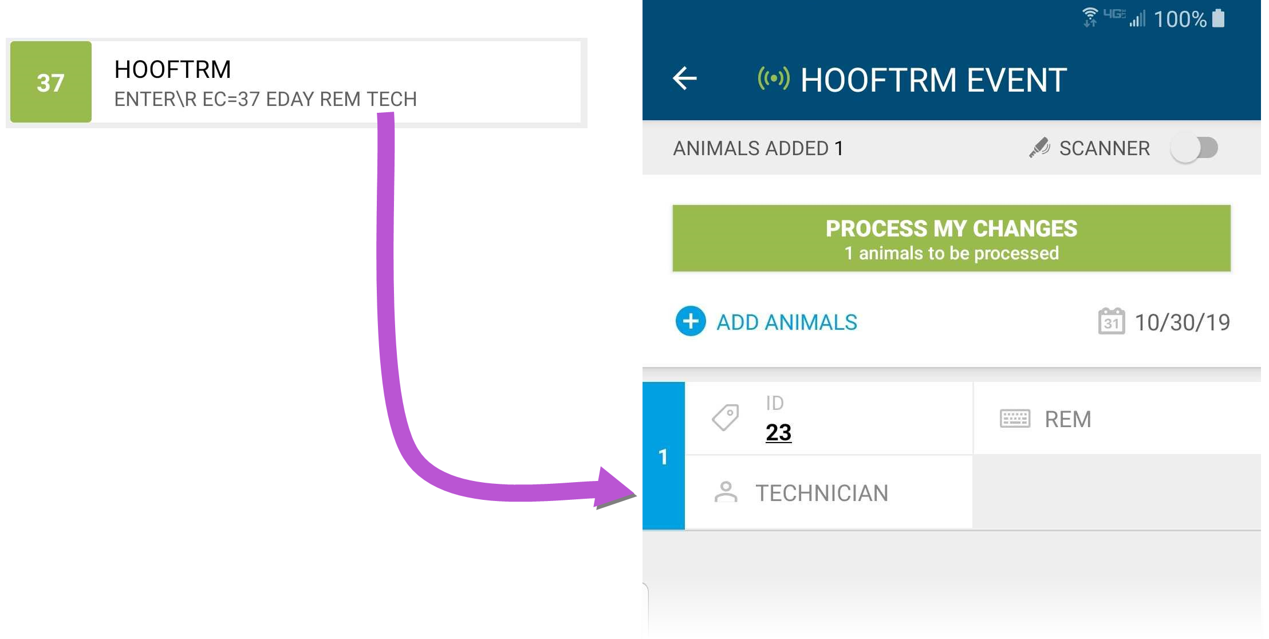
Task: Open the 10/30/19 event date
Action: click(1183, 322)
